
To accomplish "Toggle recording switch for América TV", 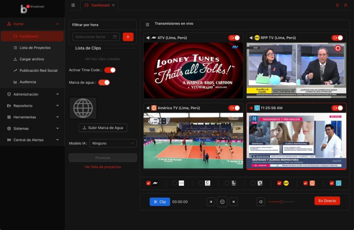I will (x=234, y=108).
